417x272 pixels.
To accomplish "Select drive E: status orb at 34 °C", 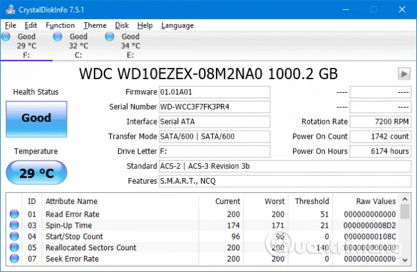I will point(110,37).
